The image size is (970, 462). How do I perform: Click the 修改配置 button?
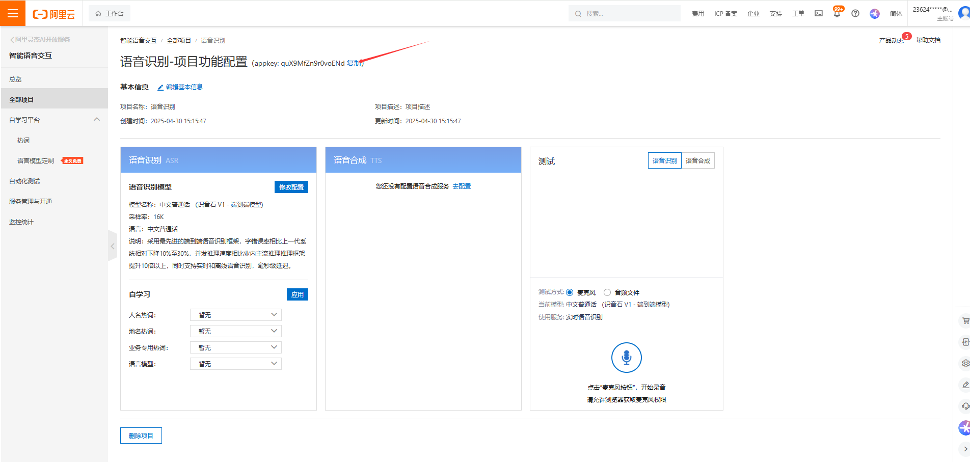click(291, 187)
